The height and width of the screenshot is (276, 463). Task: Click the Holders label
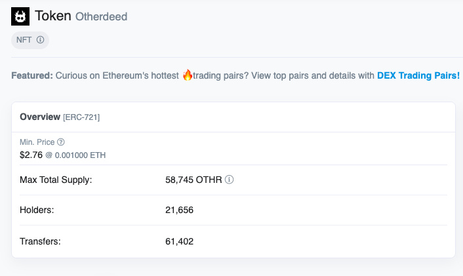pos(37,210)
